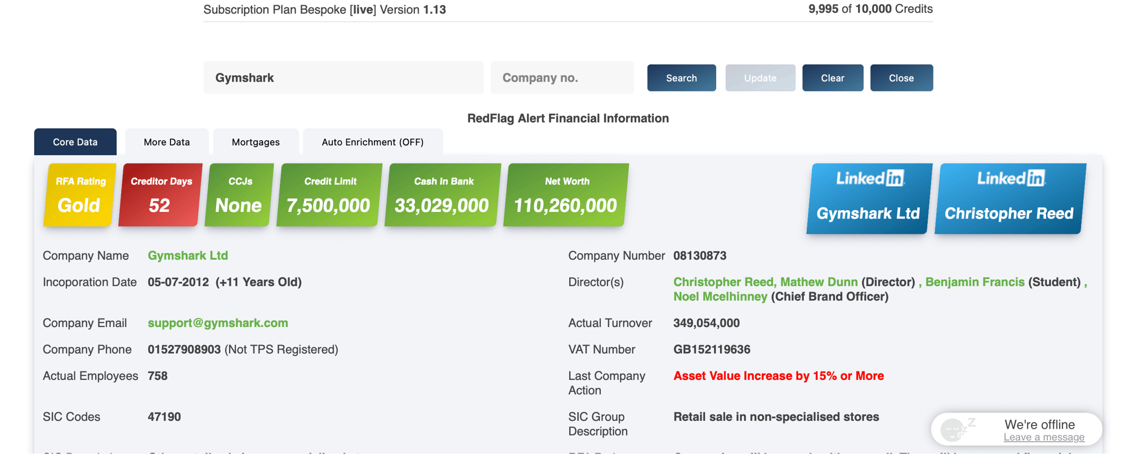Viewport: 1126px width, 472px height.
Task: Click the Credit Limit 7,500,000 tile
Action: coord(329,195)
